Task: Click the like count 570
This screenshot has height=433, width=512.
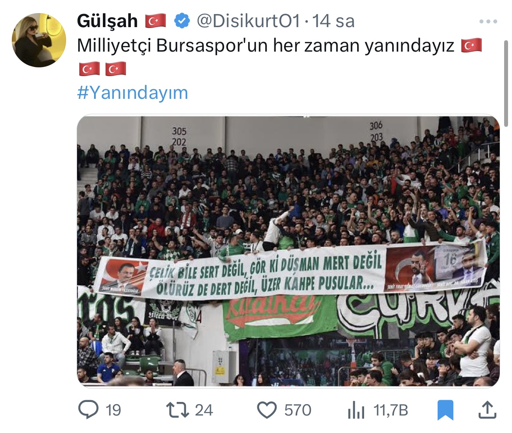Action: [x=298, y=410]
